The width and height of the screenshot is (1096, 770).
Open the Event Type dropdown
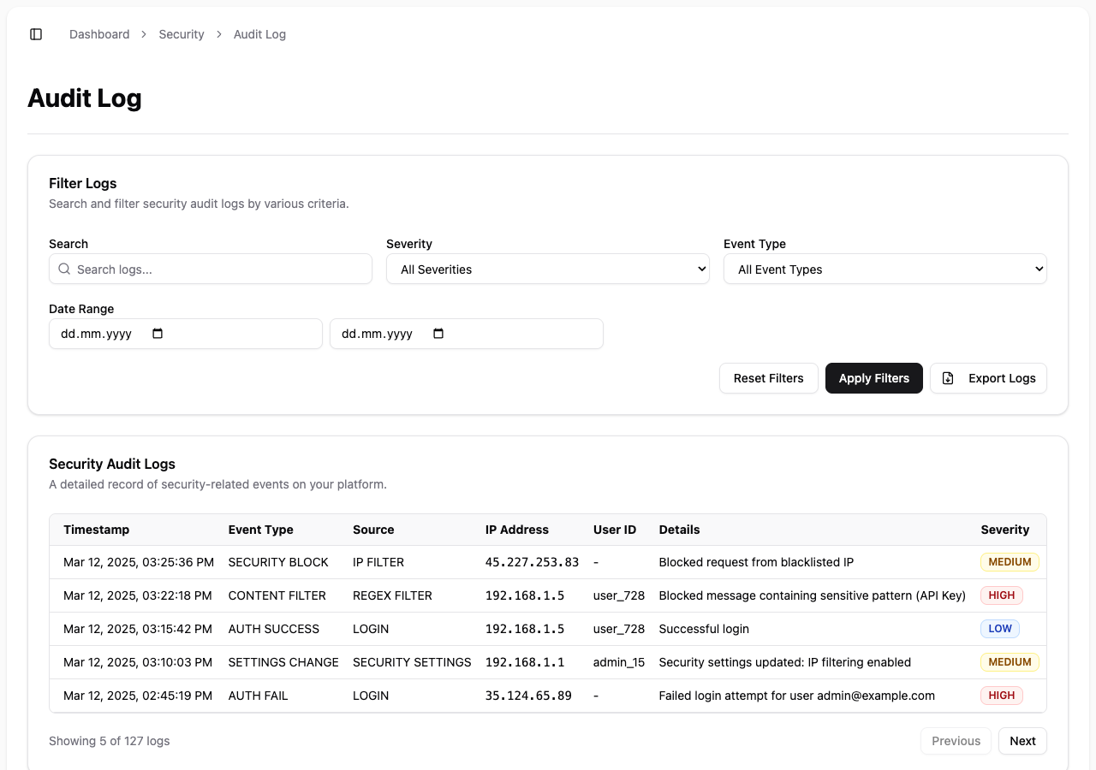tap(885, 269)
